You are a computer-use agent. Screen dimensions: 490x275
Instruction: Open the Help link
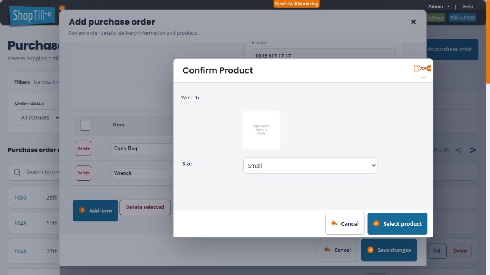click(x=468, y=7)
